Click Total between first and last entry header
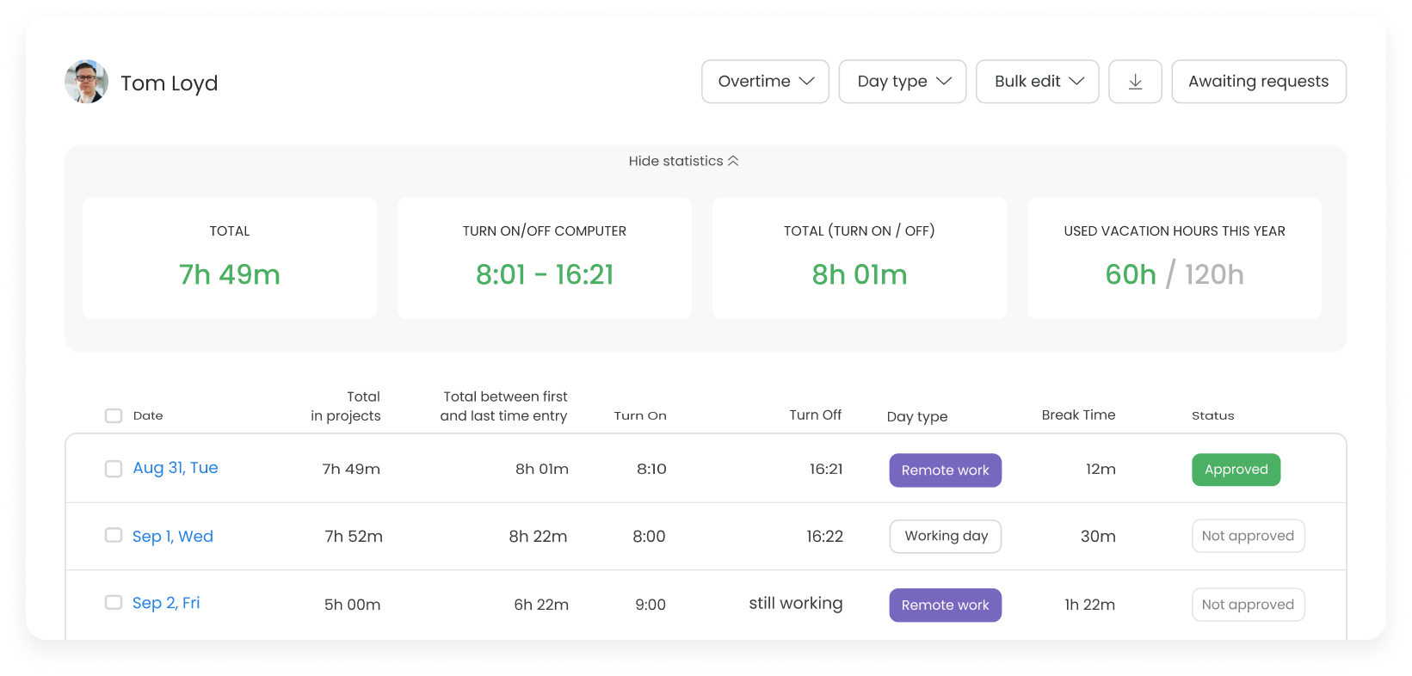 [504, 406]
